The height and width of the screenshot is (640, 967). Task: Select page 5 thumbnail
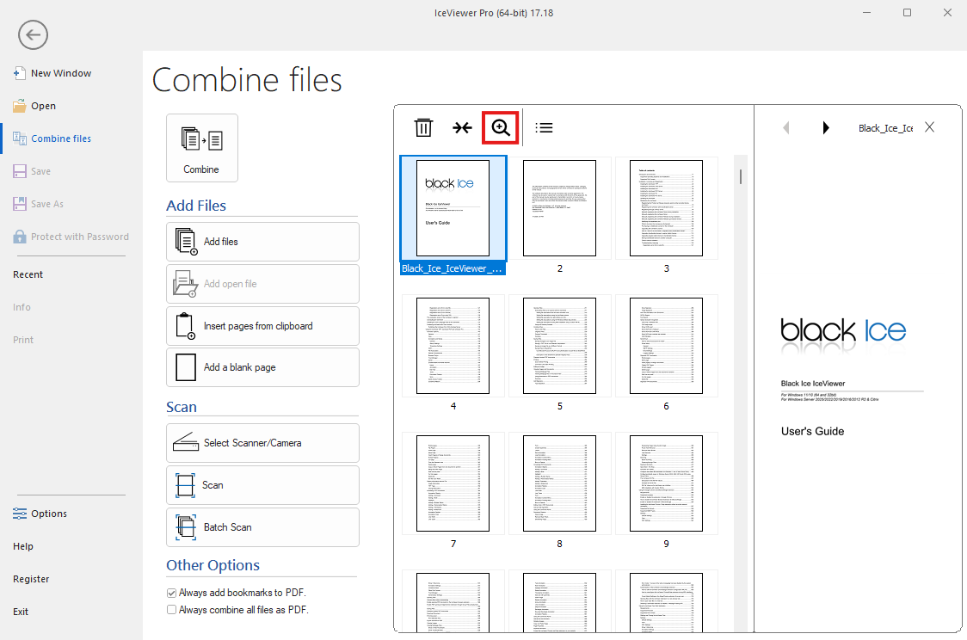tap(559, 346)
